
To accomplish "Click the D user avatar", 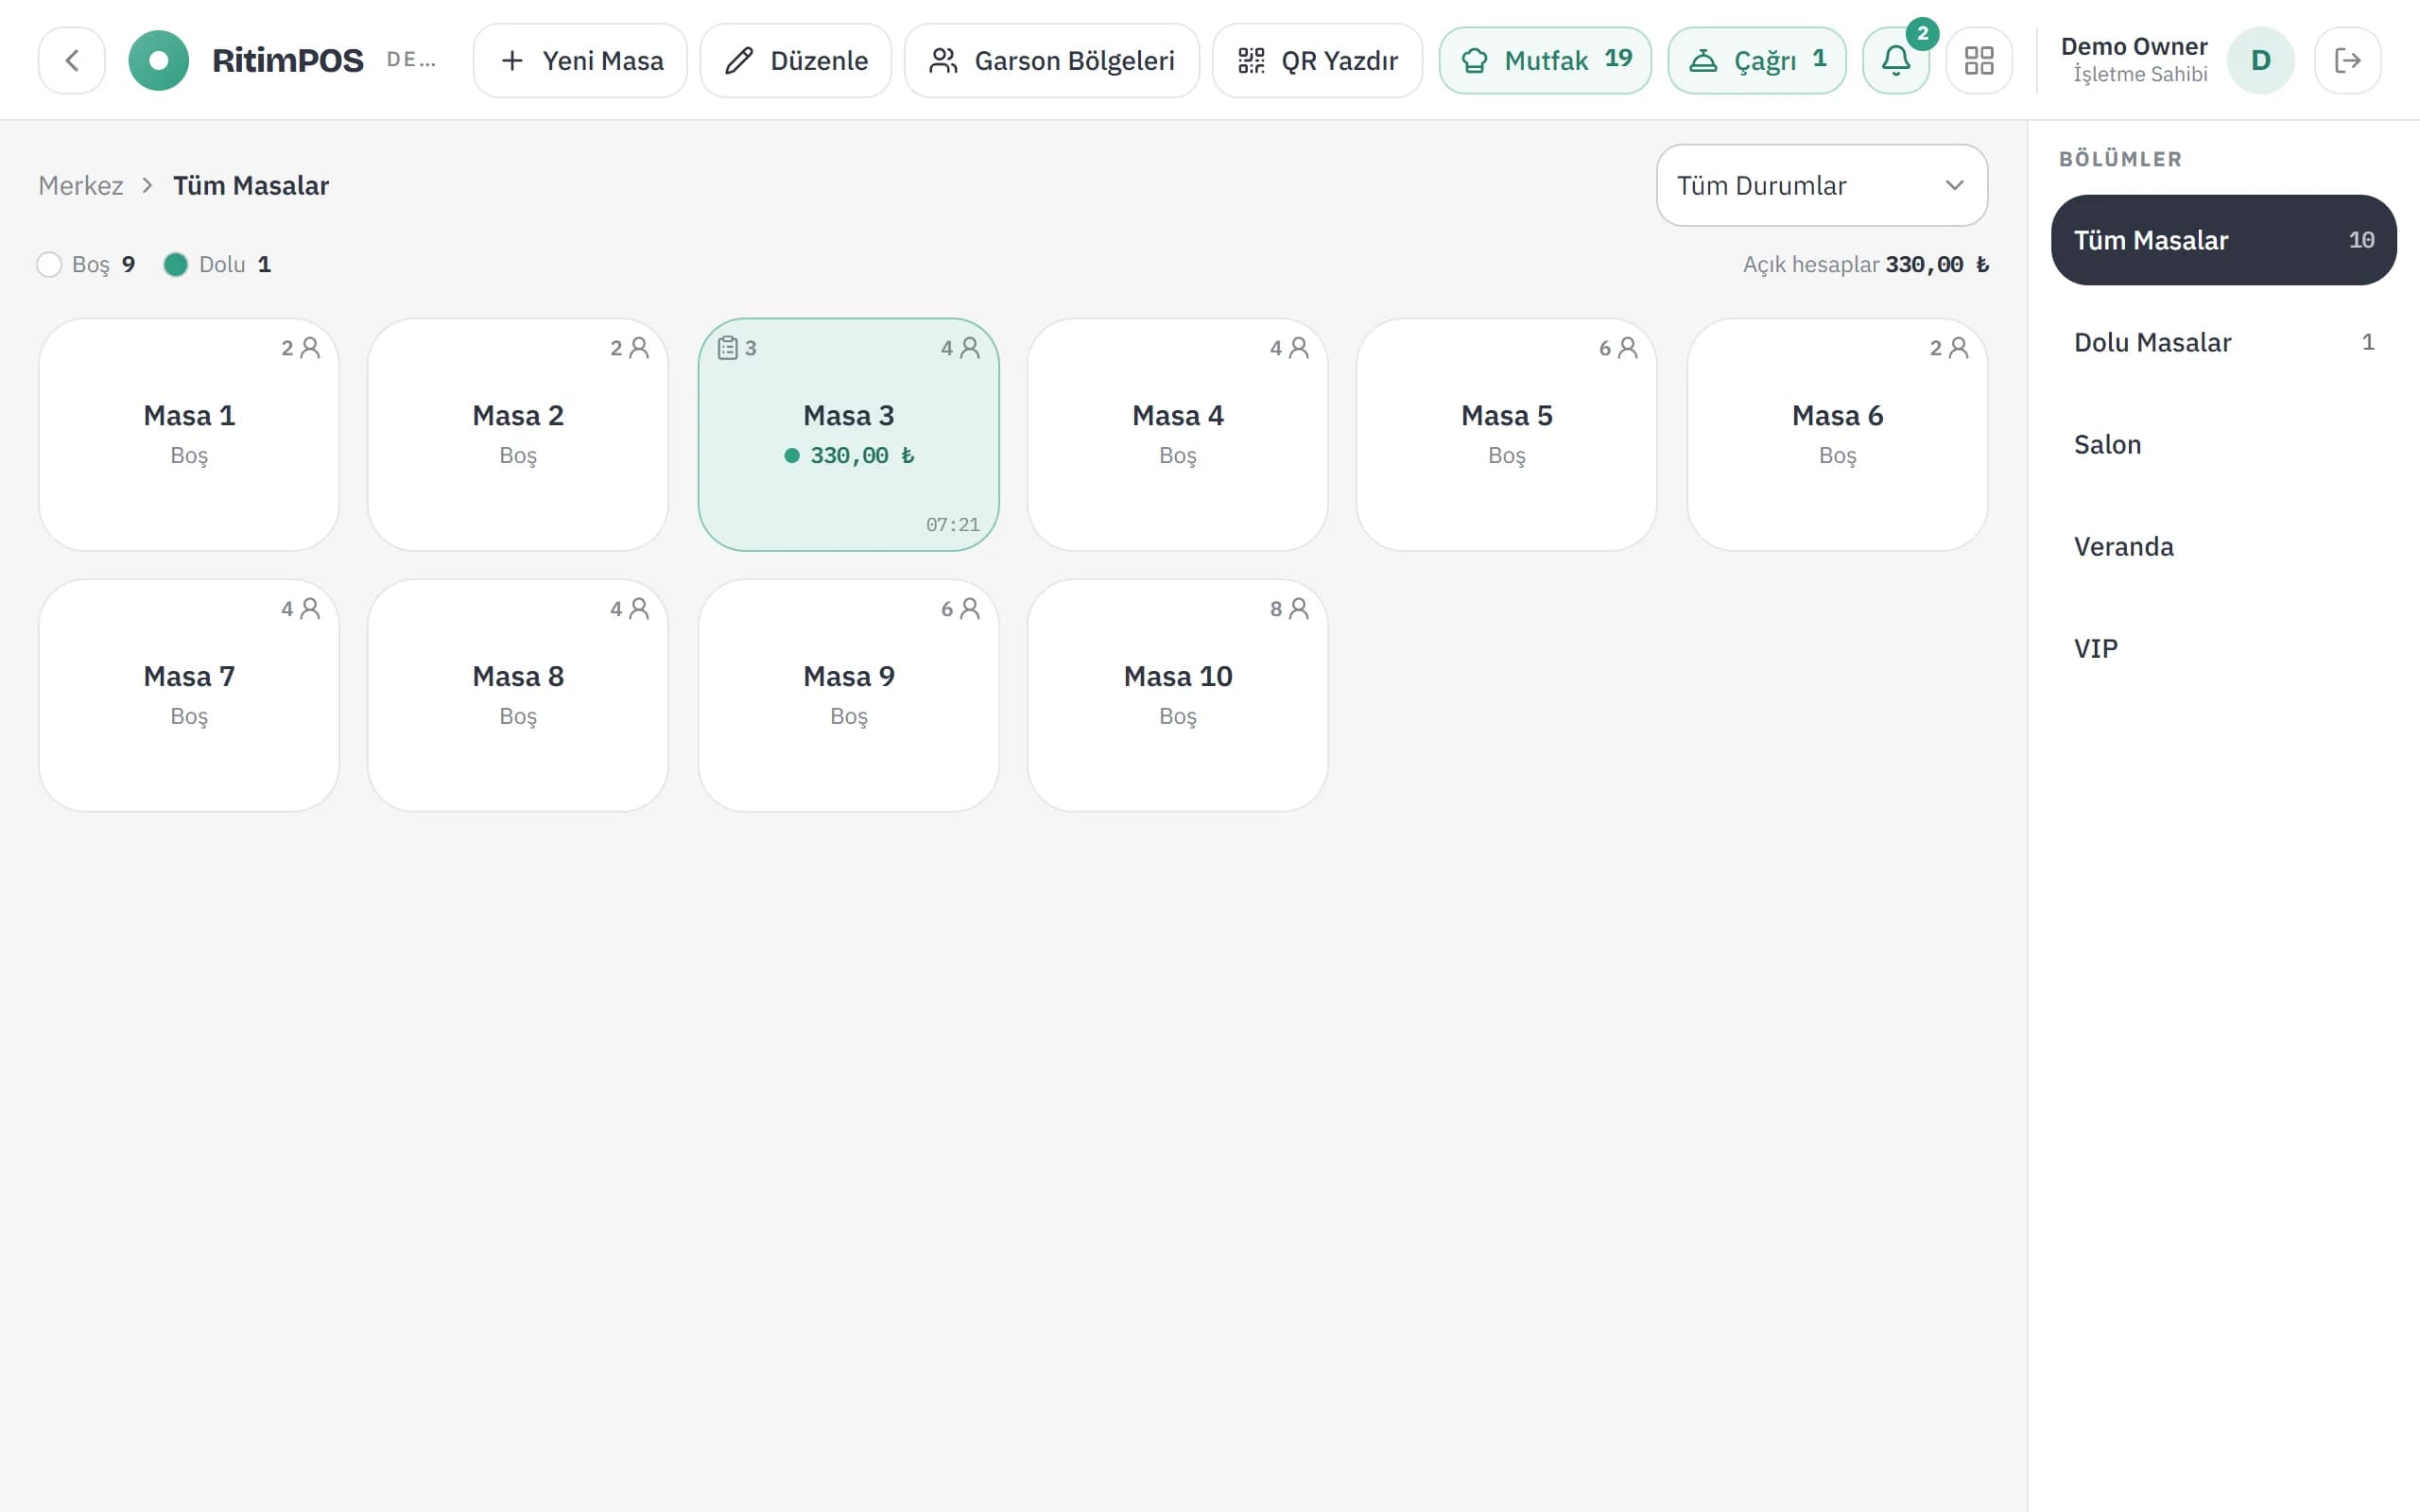I will click(x=2260, y=60).
